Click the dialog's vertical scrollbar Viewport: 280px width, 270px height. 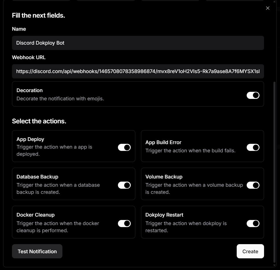tap(274, 171)
